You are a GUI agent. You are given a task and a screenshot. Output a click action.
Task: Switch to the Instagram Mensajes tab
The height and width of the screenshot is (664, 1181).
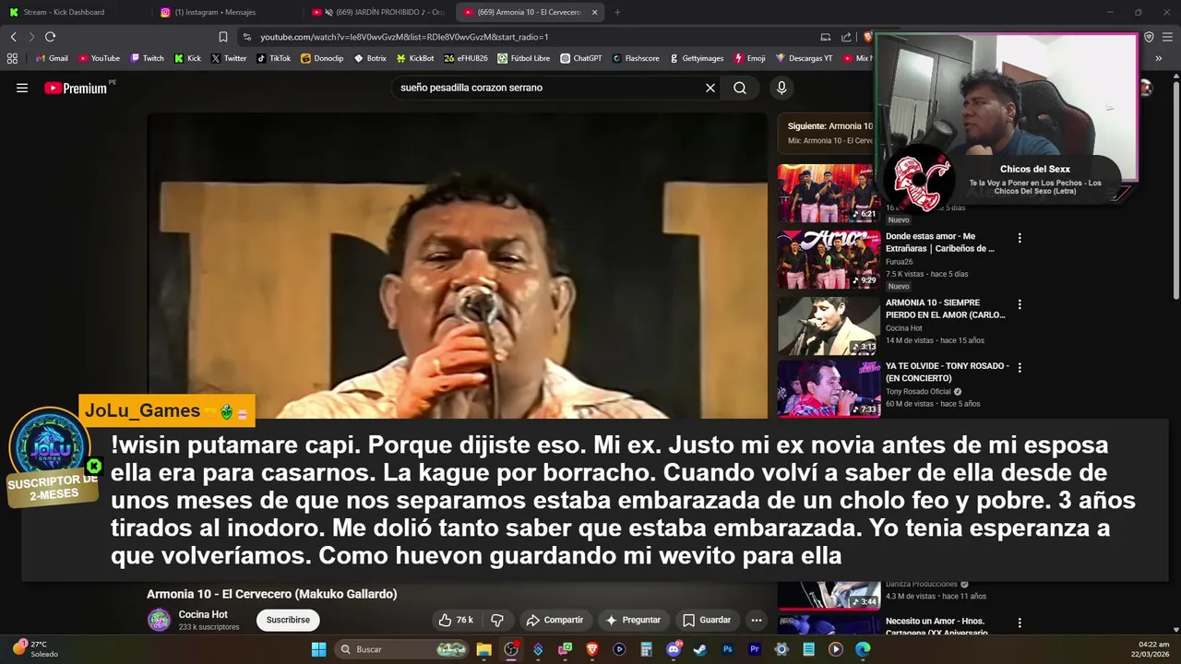[226, 12]
